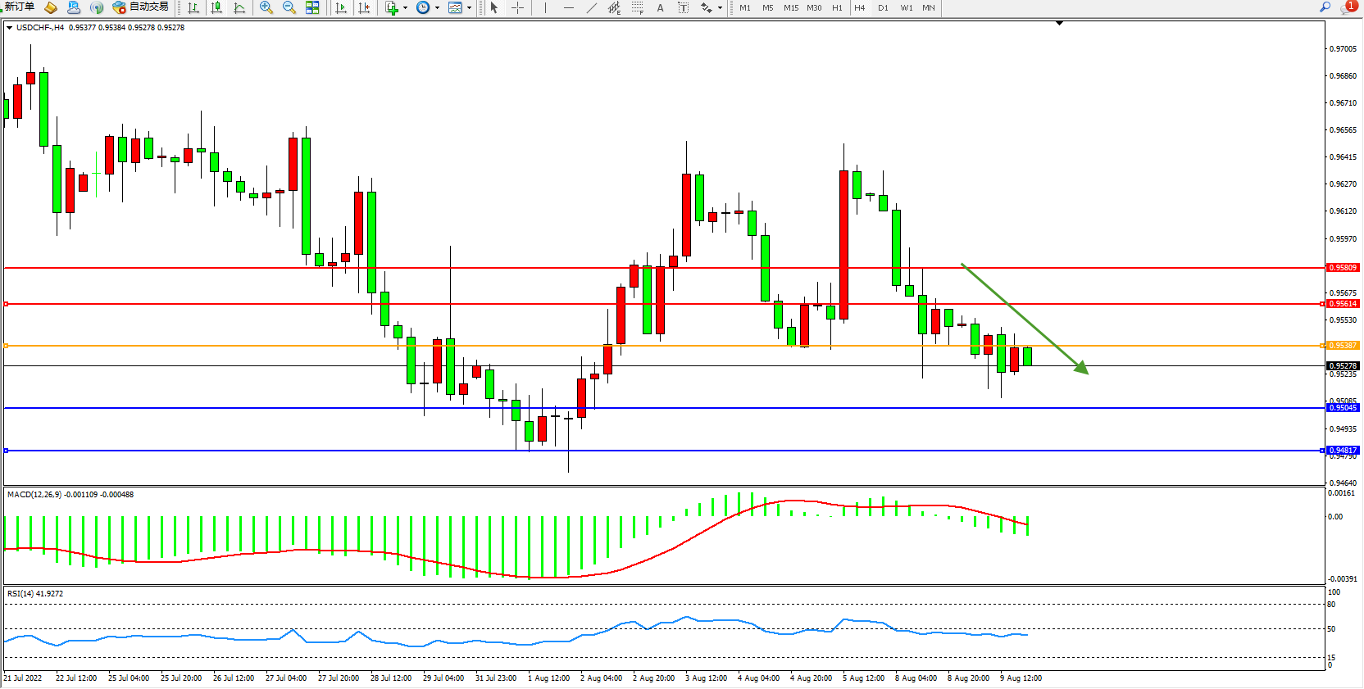Select the Fibonacci retracement tool
The height and width of the screenshot is (689, 1364).
[x=637, y=7]
